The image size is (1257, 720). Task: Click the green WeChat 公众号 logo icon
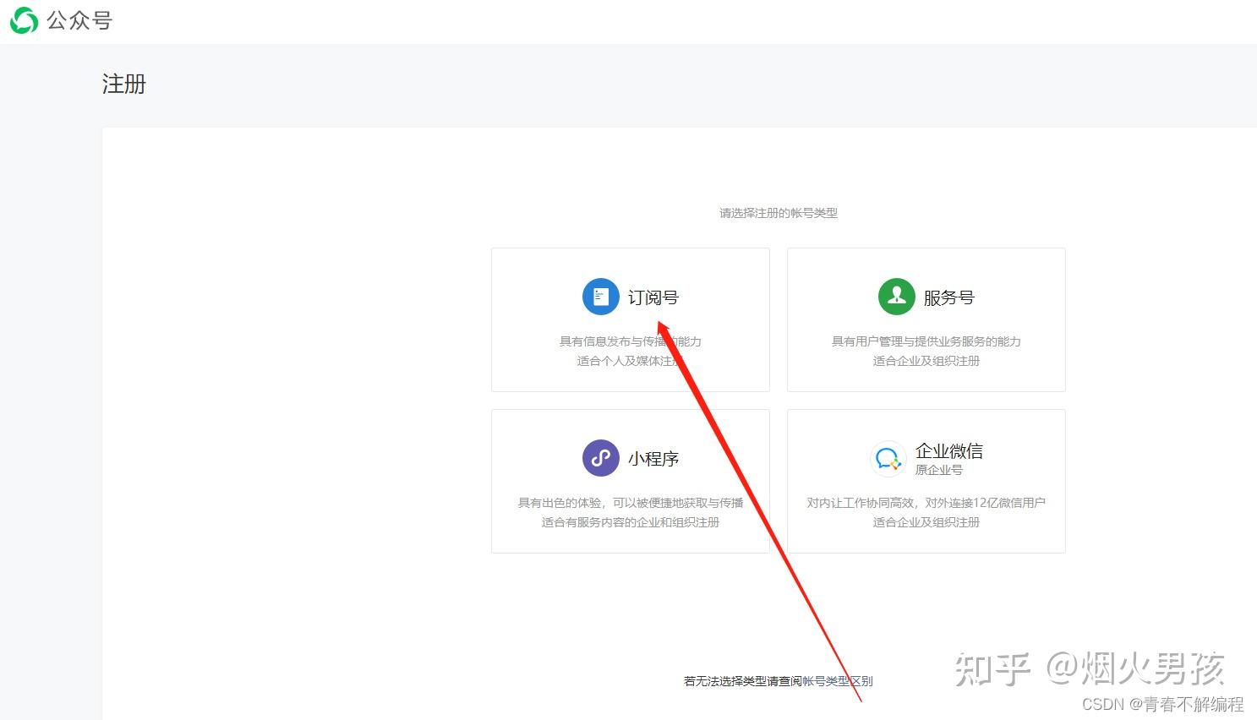point(24,20)
